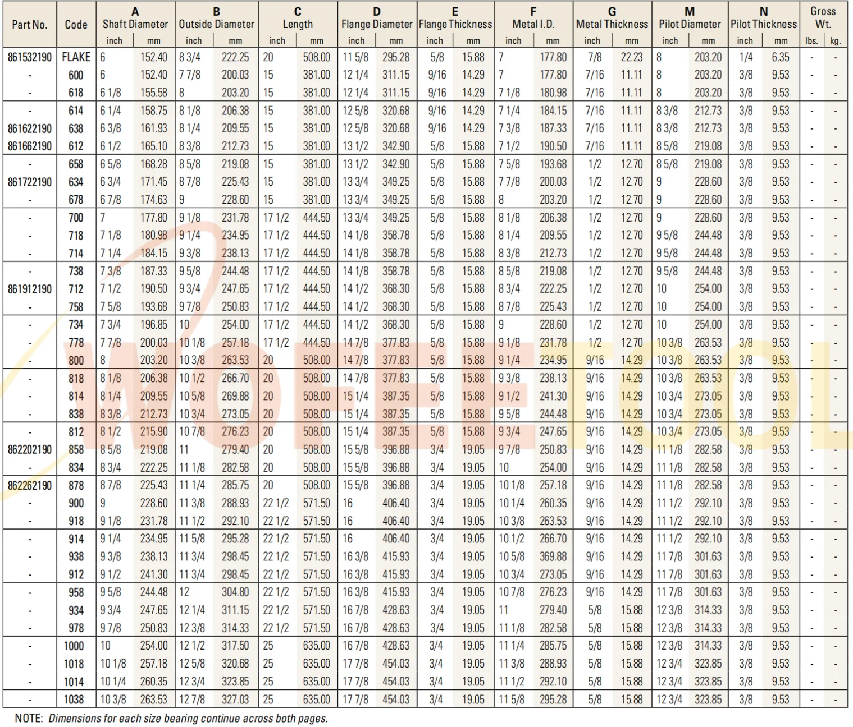Viewport: 853px width, 727px height.
Task: Select shaft diameter value 174.63
Action: [154, 200]
